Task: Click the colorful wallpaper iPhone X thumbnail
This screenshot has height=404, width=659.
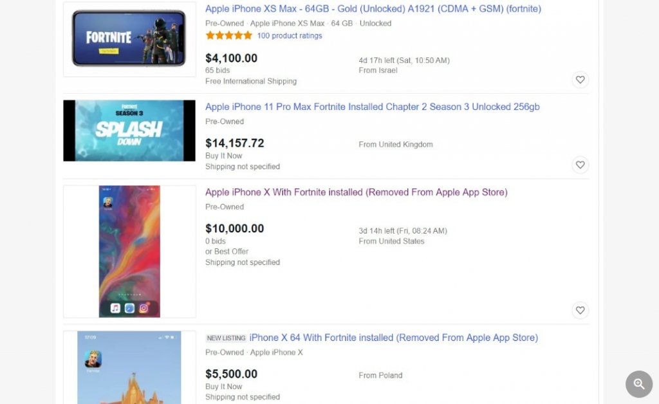Action: tap(129, 252)
